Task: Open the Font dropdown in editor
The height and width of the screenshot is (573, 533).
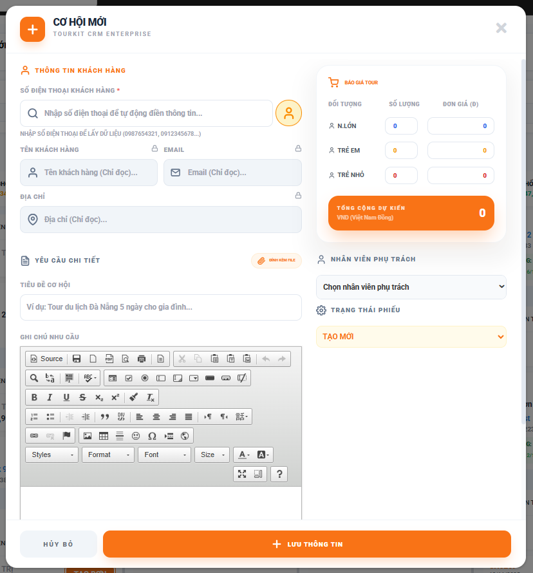Action: click(x=164, y=455)
